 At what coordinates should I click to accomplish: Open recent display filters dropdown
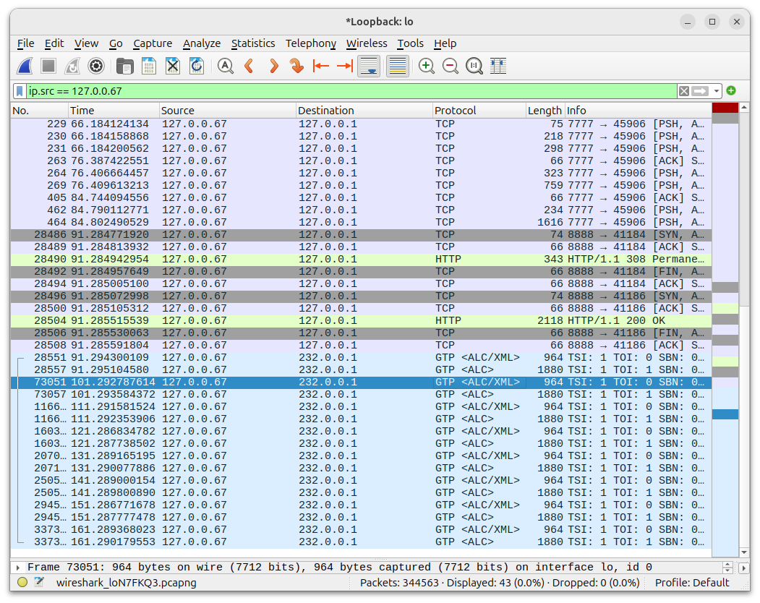pos(717,91)
